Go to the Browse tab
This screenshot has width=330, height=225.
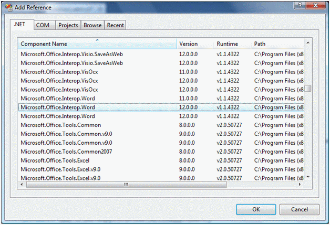point(92,25)
